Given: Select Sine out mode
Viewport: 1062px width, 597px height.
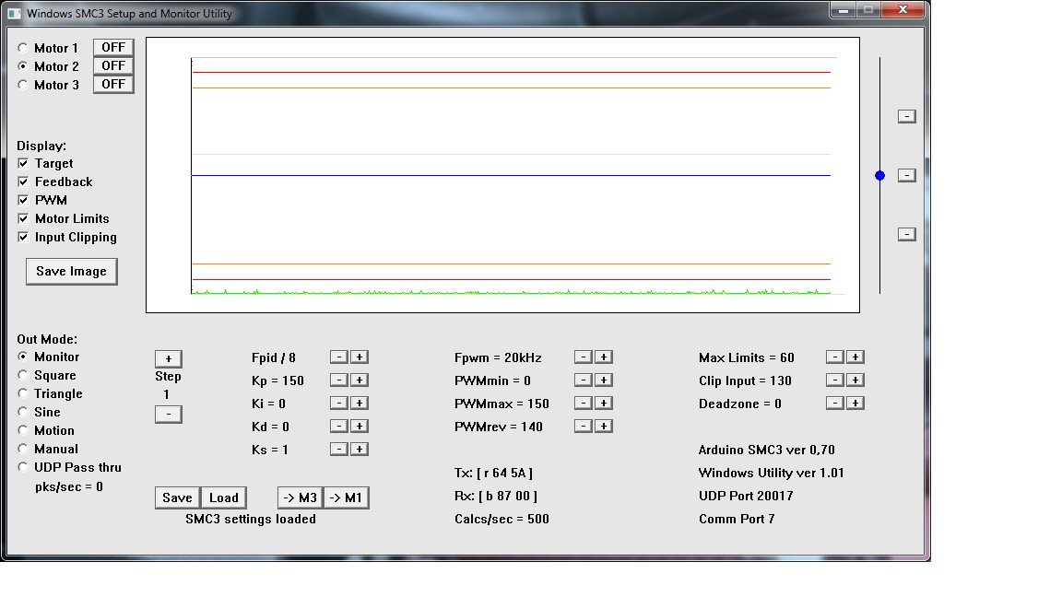Looking at the screenshot, I should [23, 412].
